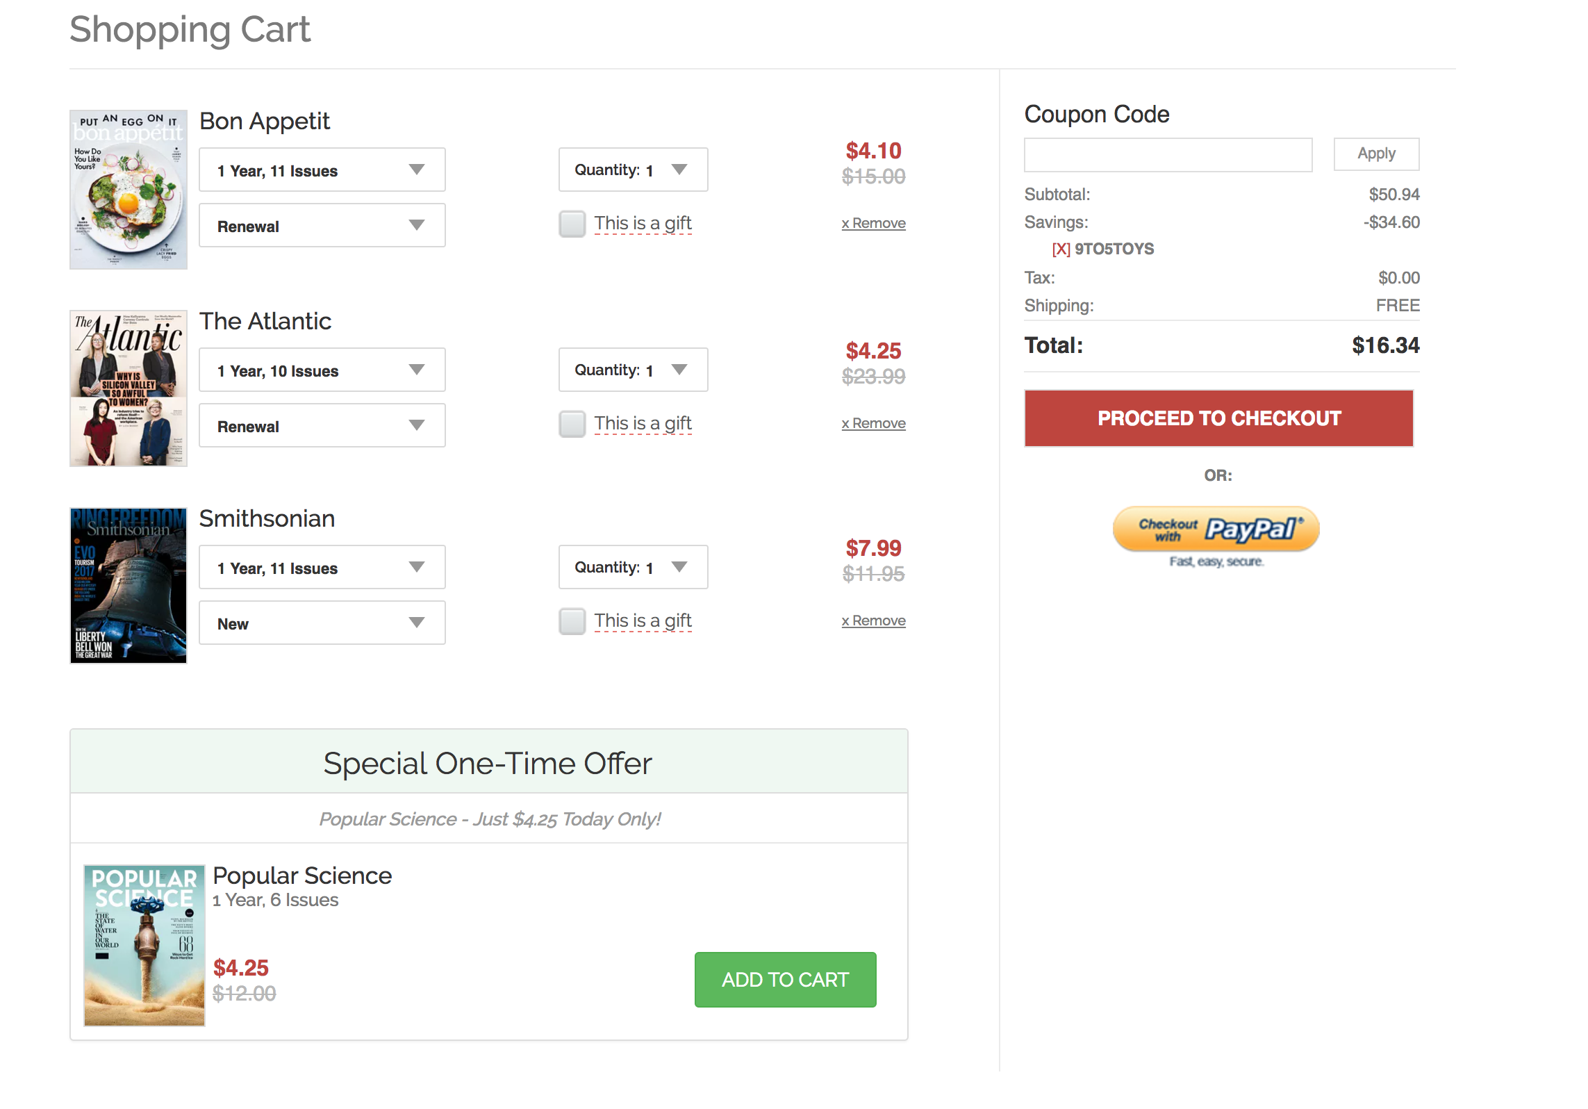The height and width of the screenshot is (1109, 1588).
Task: Checkout with PayPal button
Action: [1216, 529]
